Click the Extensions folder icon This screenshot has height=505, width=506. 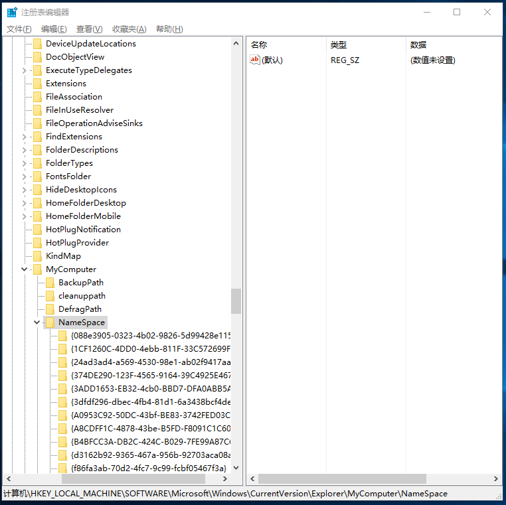point(37,83)
